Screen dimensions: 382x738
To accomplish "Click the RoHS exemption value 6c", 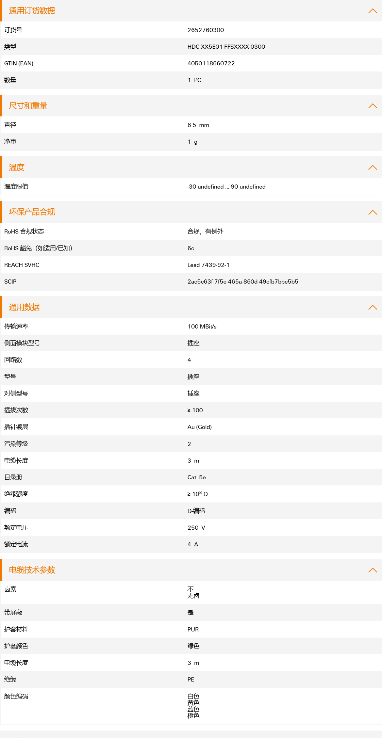I will coord(191,248).
